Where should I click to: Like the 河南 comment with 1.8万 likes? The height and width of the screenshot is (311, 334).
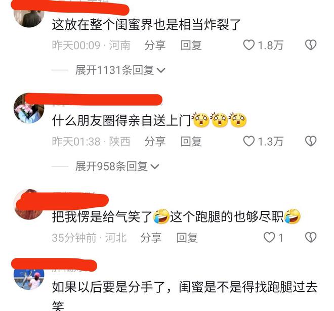pos(249,45)
